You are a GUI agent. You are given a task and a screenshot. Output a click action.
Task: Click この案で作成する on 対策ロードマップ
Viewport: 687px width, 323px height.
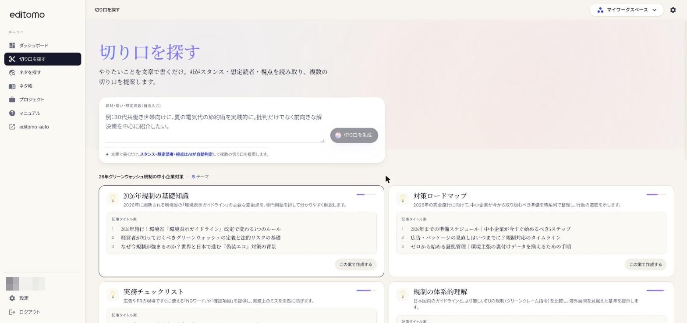pyautogui.click(x=645, y=265)
